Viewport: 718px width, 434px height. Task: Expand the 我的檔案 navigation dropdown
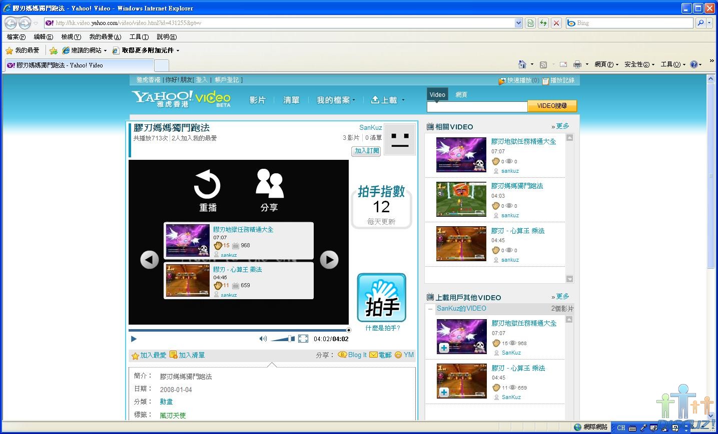[x=354, y=100]
